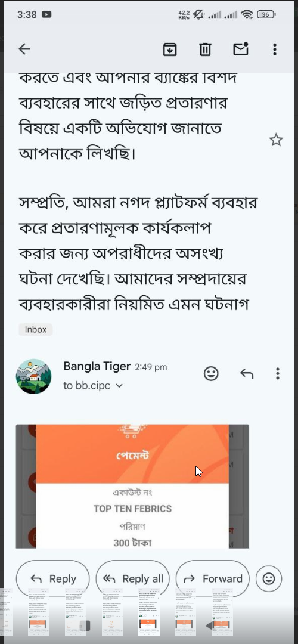This screenshot has height=644, width=298.
Task: Reply using the arrow beside sender
Action: click(246, 373)
